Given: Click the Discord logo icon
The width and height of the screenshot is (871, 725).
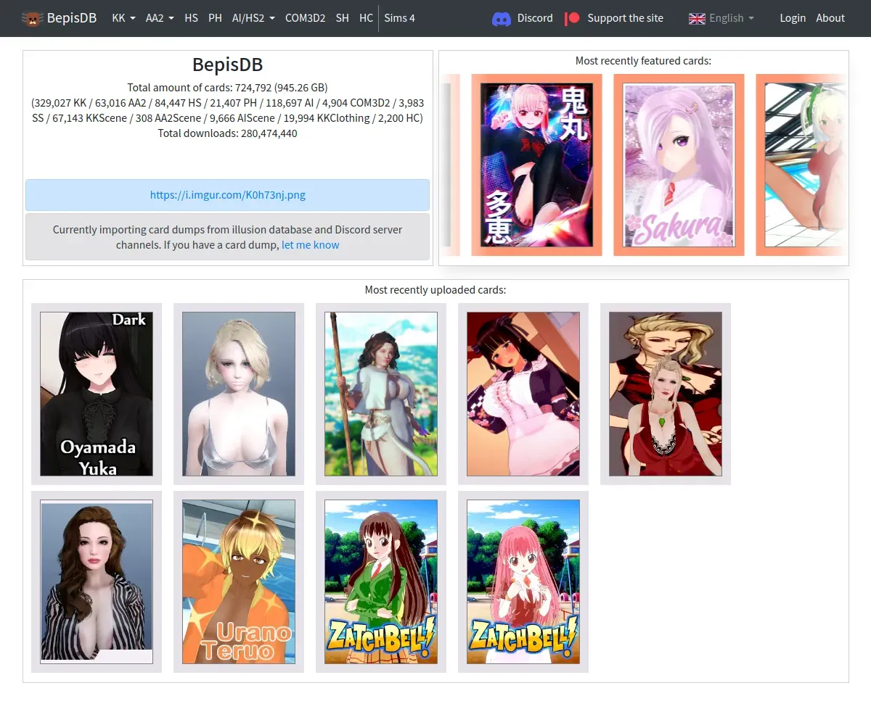Looking at the screenshot, I should 502,18.
